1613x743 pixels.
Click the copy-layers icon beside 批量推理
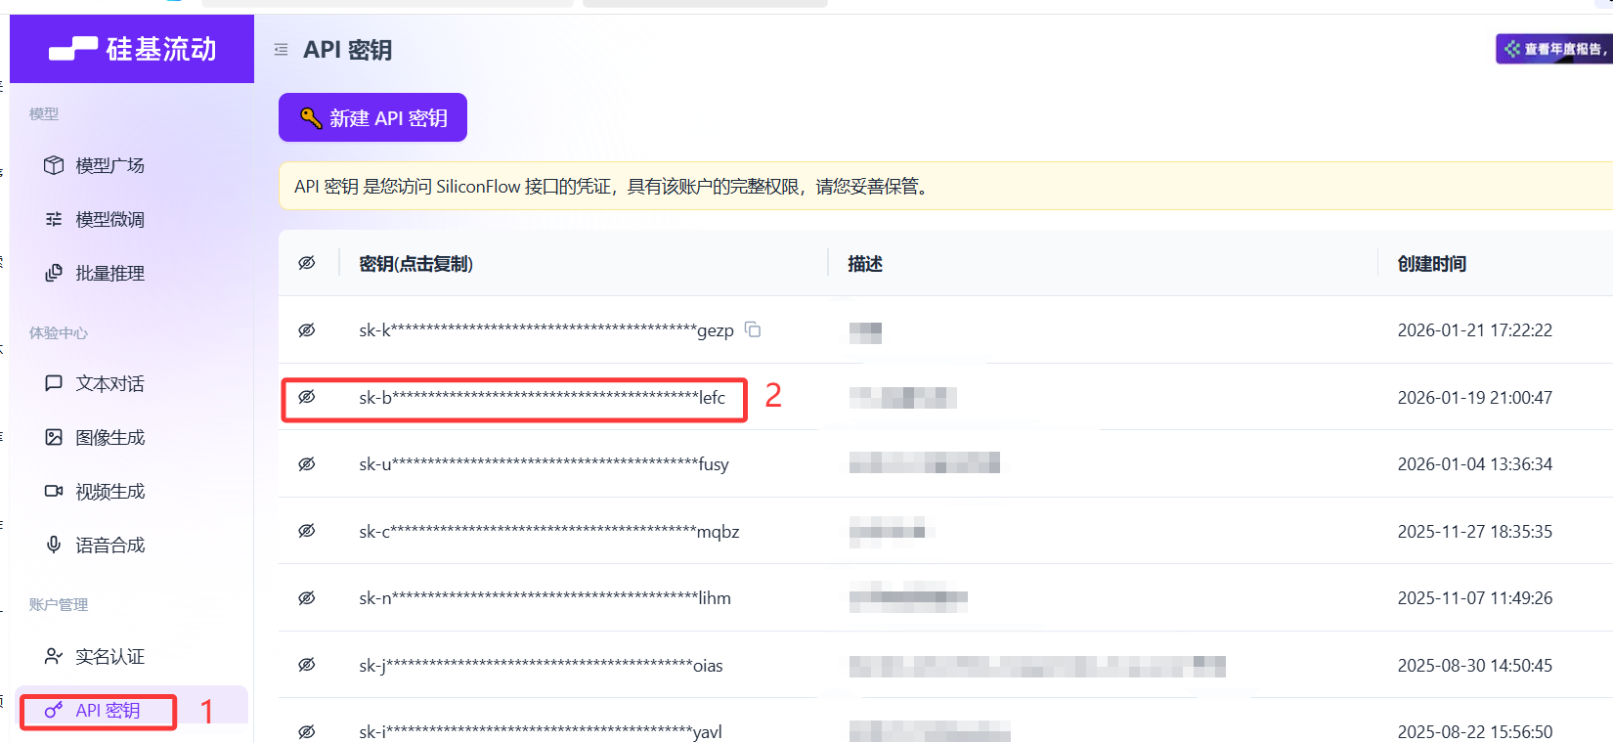tap(54, 273)
